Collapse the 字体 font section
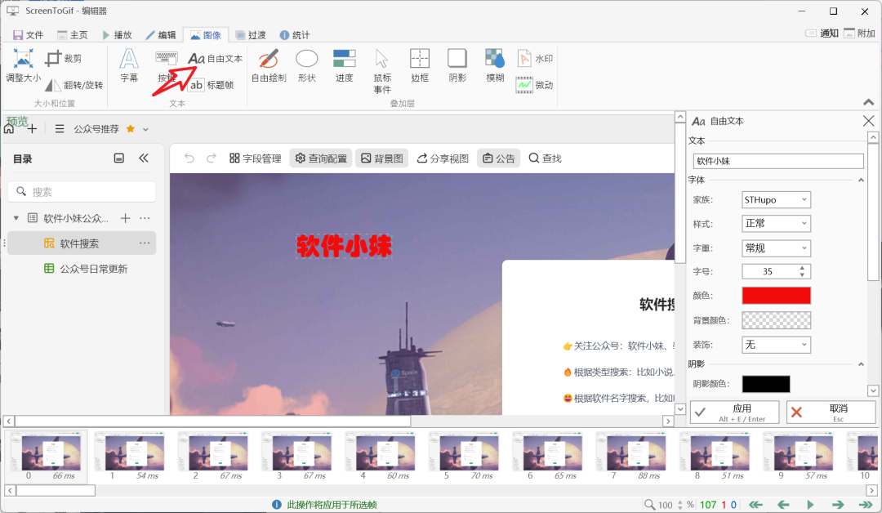882x513 pixels. pos(861,180)
